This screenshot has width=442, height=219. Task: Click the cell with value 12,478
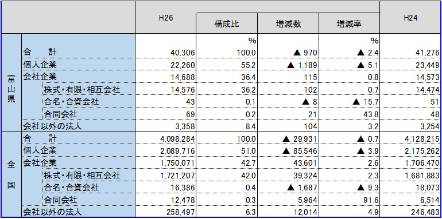tap(165, 200)
